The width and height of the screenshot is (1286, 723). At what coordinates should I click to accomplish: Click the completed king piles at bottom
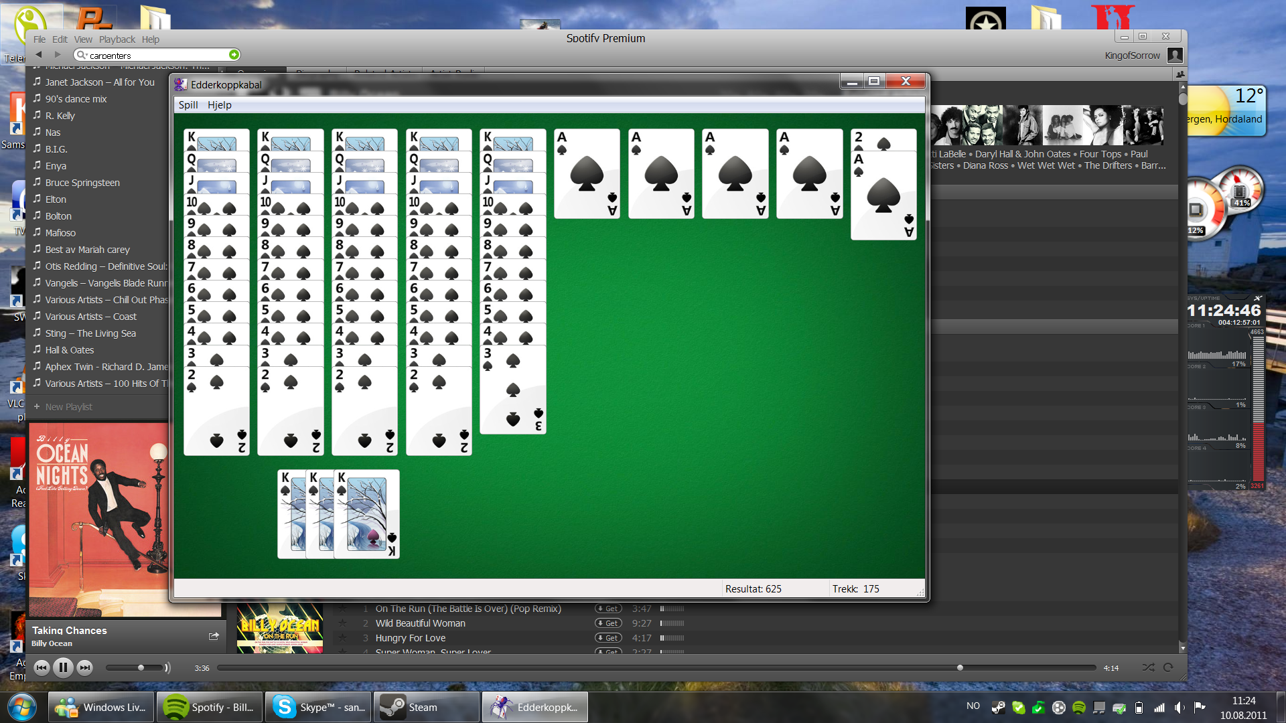tap(338, 514)
